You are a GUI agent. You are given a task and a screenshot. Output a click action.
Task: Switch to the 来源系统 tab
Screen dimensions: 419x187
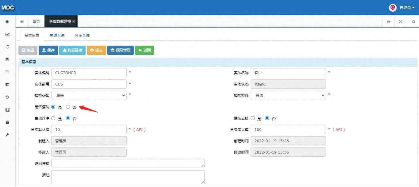tap(57, 36)
